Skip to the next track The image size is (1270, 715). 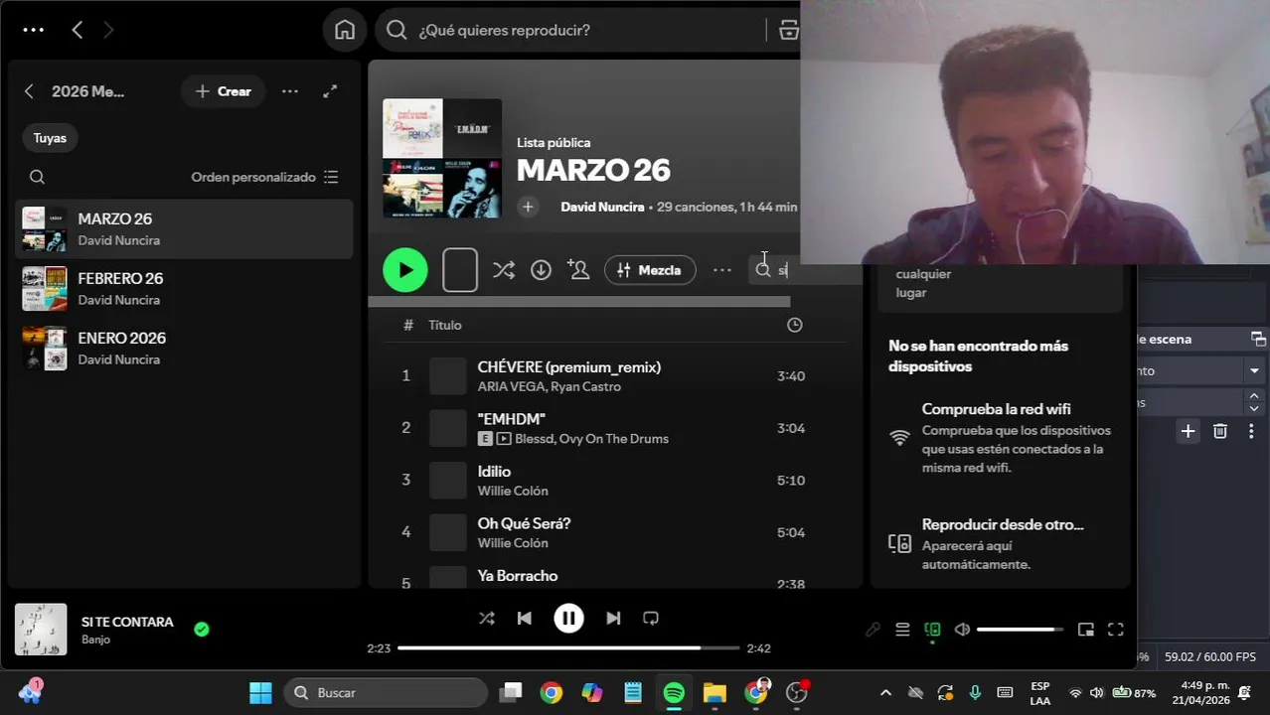(613, 618)
